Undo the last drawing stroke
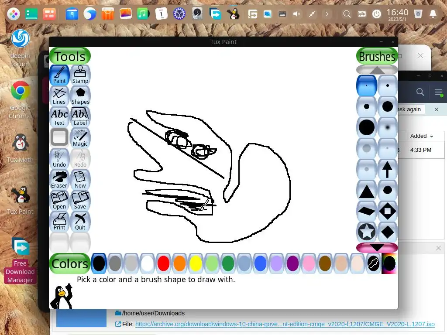The height and width of the screenshot is (335, 447). tap(59, 159)
